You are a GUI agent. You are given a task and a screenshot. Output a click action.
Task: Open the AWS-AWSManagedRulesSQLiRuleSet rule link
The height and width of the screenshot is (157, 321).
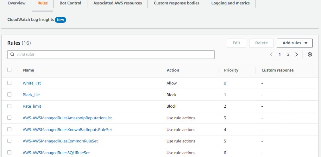[x=56, y=153]
